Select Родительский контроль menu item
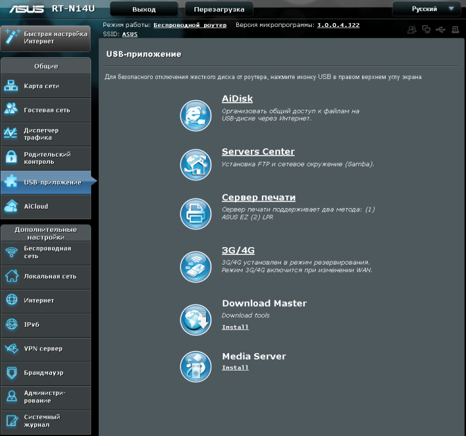 coord(46,158)
